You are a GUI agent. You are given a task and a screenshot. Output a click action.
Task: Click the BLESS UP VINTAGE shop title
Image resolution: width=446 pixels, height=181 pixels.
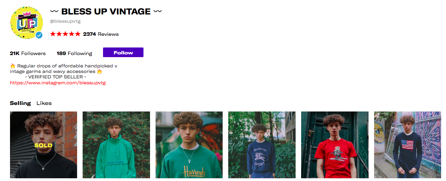coord(106,11)
